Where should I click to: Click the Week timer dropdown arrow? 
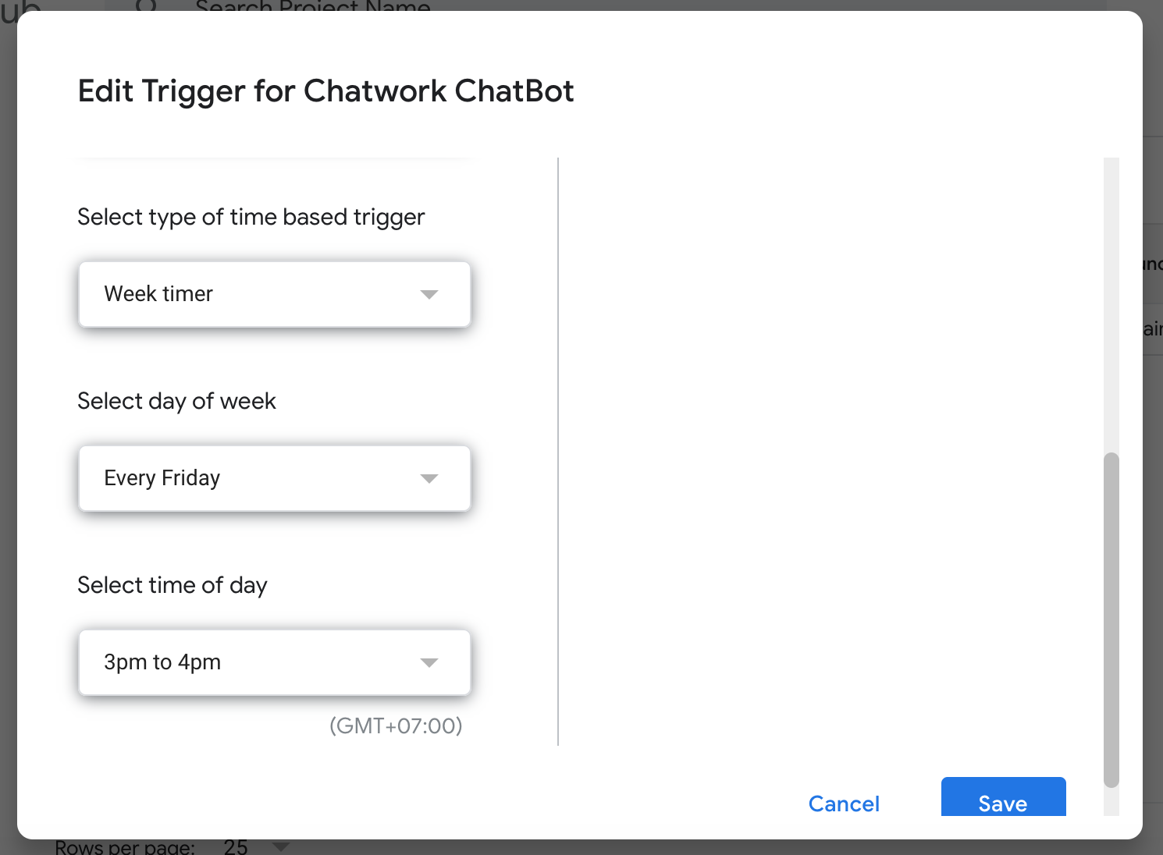(429, 294)
